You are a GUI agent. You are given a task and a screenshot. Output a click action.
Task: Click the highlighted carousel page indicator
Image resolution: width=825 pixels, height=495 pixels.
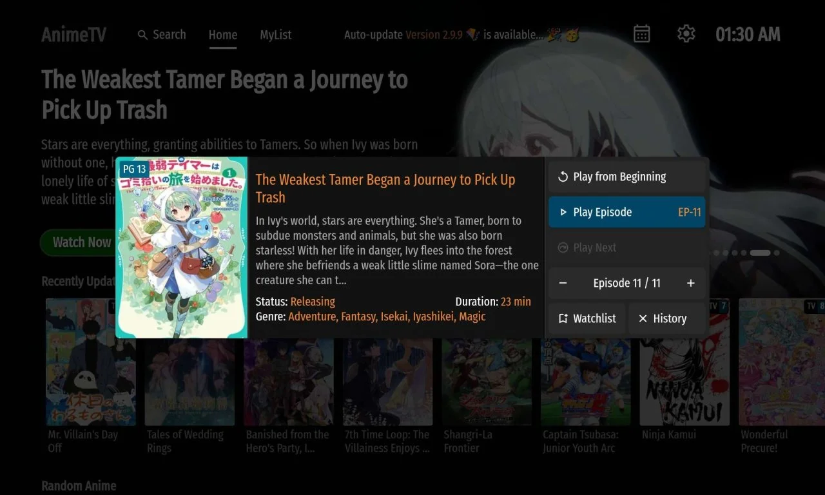[x=760, y=253]
